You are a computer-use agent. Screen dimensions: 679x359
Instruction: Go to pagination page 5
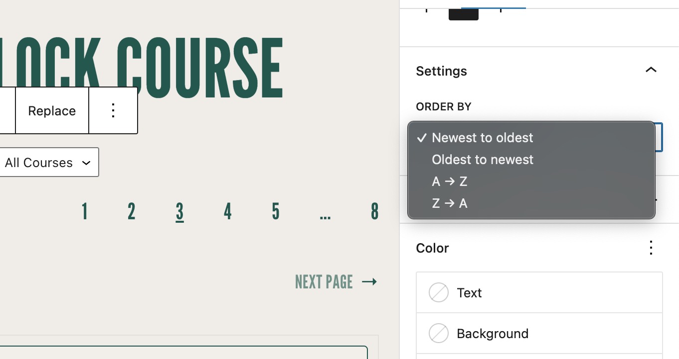[x=275, y=212]
